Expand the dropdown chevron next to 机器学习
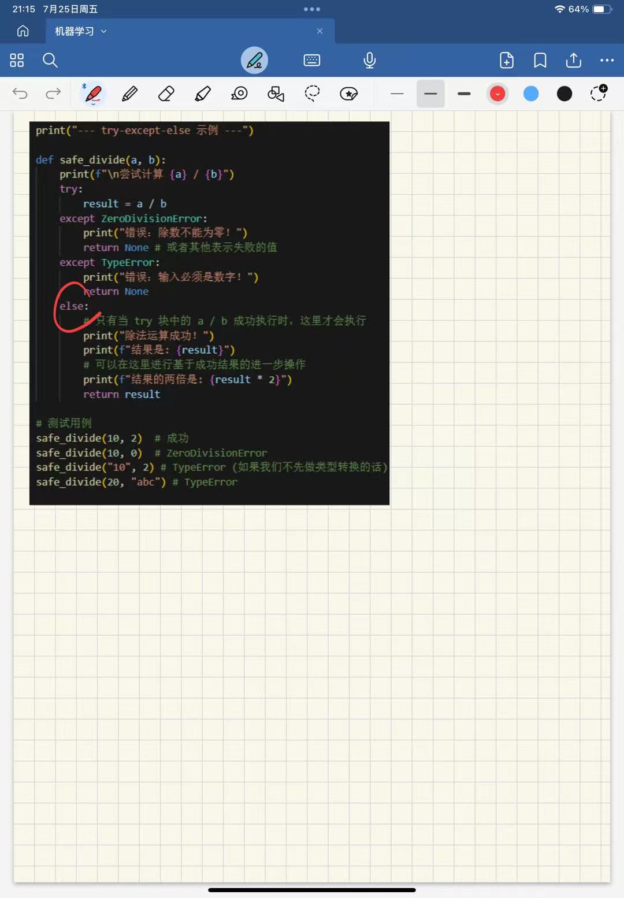The width and height of the screenshot is (624, 898). [x=104, y=31]
